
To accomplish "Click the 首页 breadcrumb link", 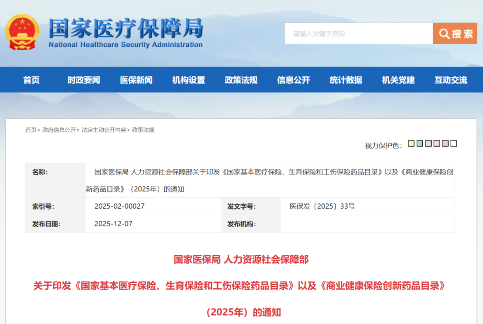I will (x=30, y=130).
